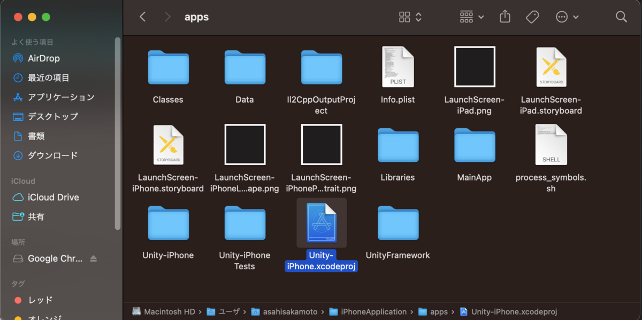The height and width of the screenshot is (320, 642).
Task: Click the Tags icon in toolbar
Action: (x=532, y=17)
